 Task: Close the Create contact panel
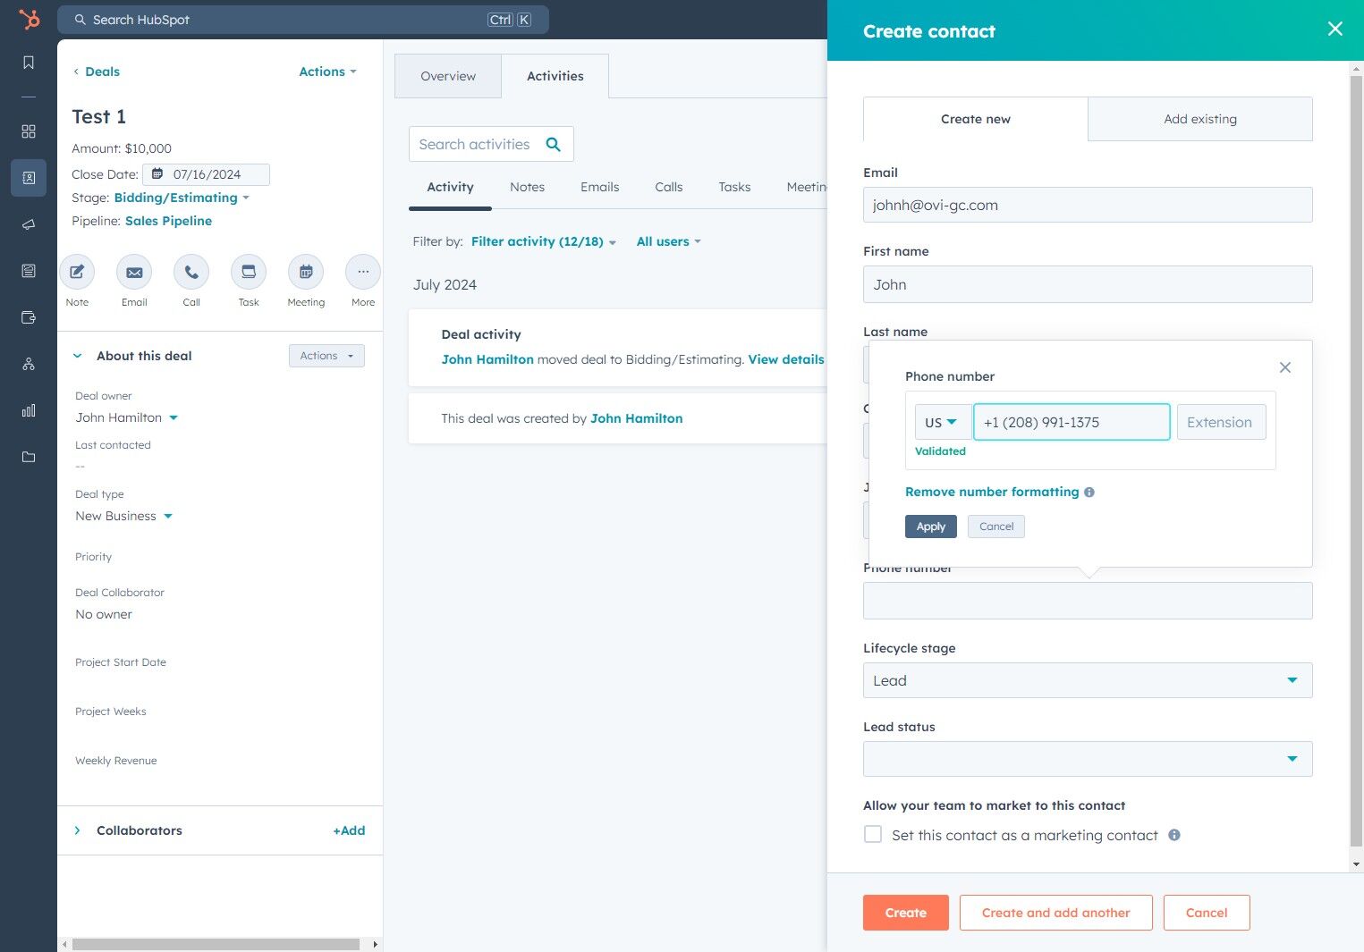pyautogui.click(x=1335, y=29)
